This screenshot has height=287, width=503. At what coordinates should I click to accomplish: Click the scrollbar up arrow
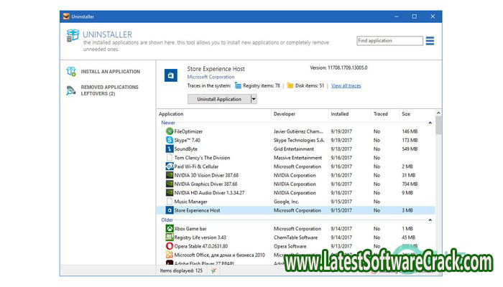pos(438,113)
